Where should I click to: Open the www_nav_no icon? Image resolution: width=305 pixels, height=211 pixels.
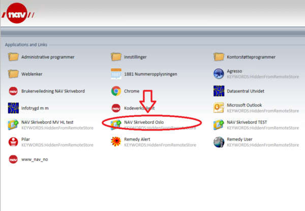[13, 159]
